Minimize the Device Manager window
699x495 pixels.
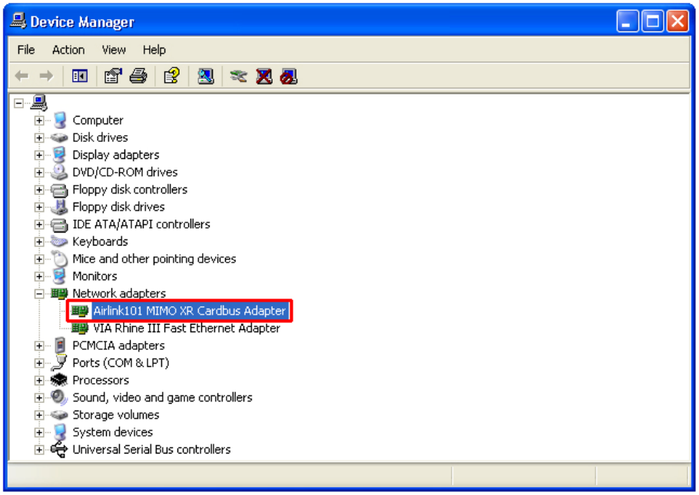[x=628, y=21]
